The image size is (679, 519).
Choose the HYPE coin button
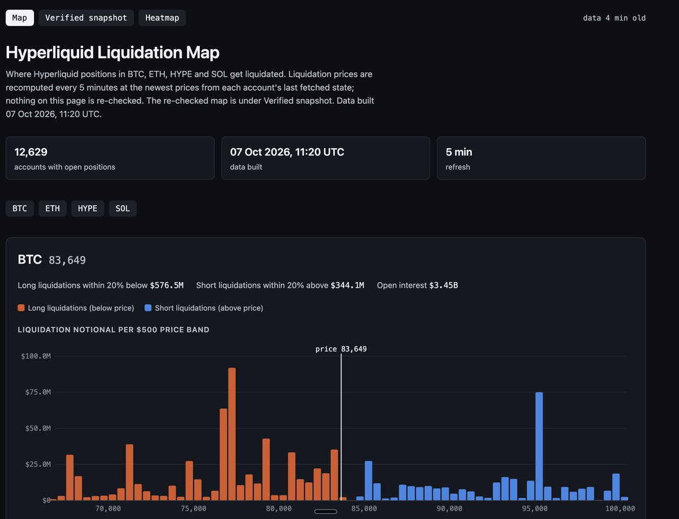pos(88,209)
